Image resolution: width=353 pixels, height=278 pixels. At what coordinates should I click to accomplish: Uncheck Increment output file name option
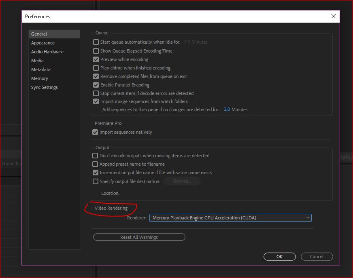pos(96,173)
